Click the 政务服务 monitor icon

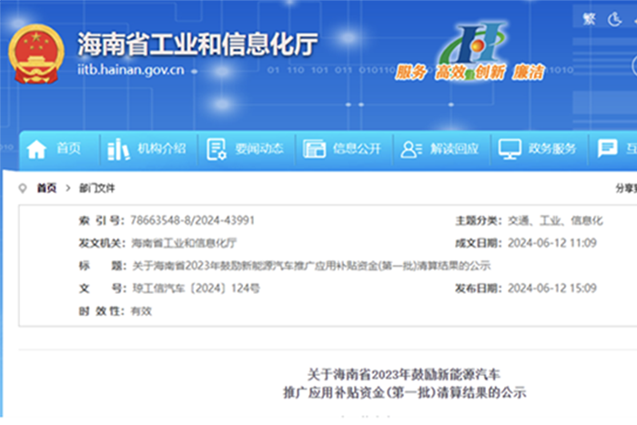510,149
